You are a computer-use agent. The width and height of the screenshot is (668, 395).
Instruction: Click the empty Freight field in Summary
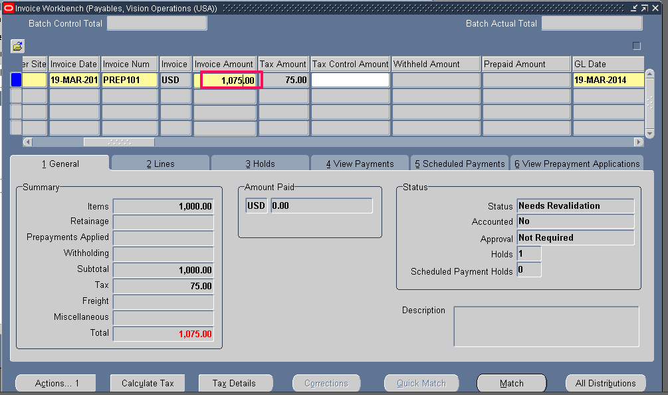click(x=163, y=302)
